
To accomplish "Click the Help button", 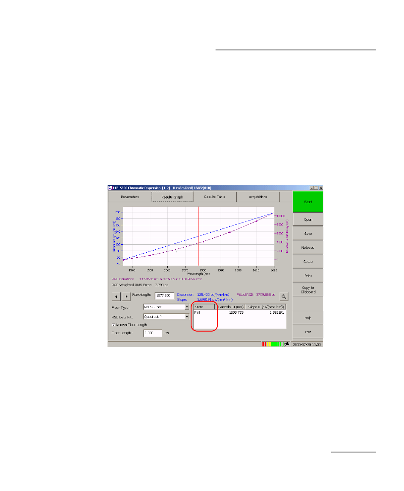I will [x=308, y=318].
